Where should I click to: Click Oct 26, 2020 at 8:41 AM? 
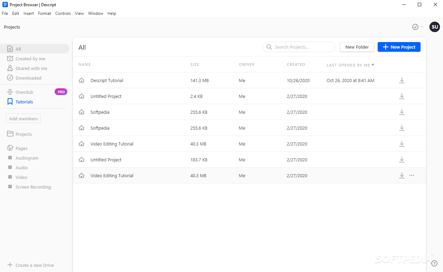(350, 80)
